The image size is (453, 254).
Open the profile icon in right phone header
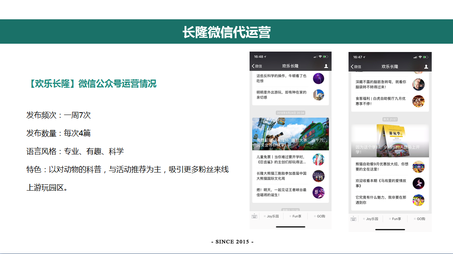click(426, 67)
